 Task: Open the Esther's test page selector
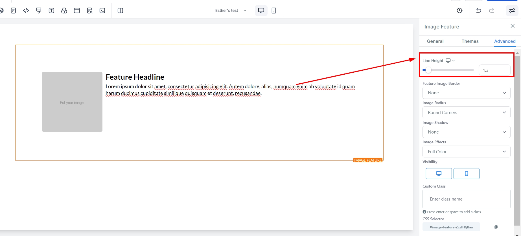coord(231,11)
